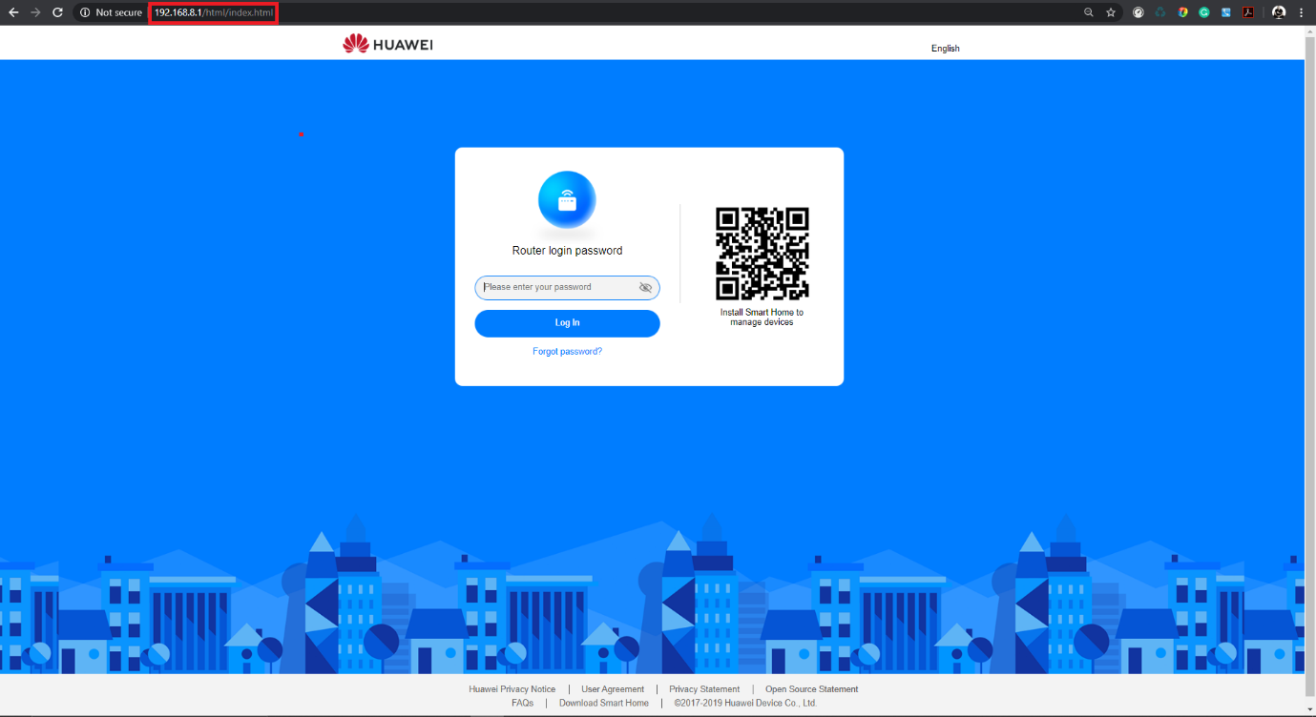Click the Smart Home QR code
This screenshot has height=717, width=1316.
tap(762, 254)
